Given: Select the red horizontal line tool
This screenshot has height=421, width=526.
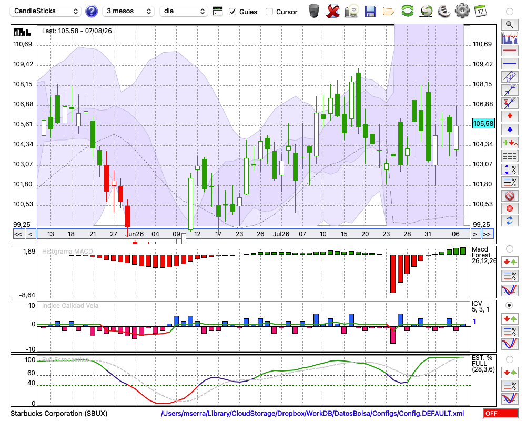Looking at the screenshot, I should pos(510,51).
